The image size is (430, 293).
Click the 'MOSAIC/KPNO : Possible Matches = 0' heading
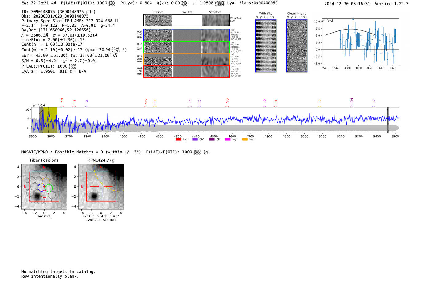[116, 152]
